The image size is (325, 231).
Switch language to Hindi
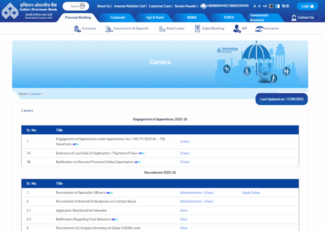pos(286,6)
